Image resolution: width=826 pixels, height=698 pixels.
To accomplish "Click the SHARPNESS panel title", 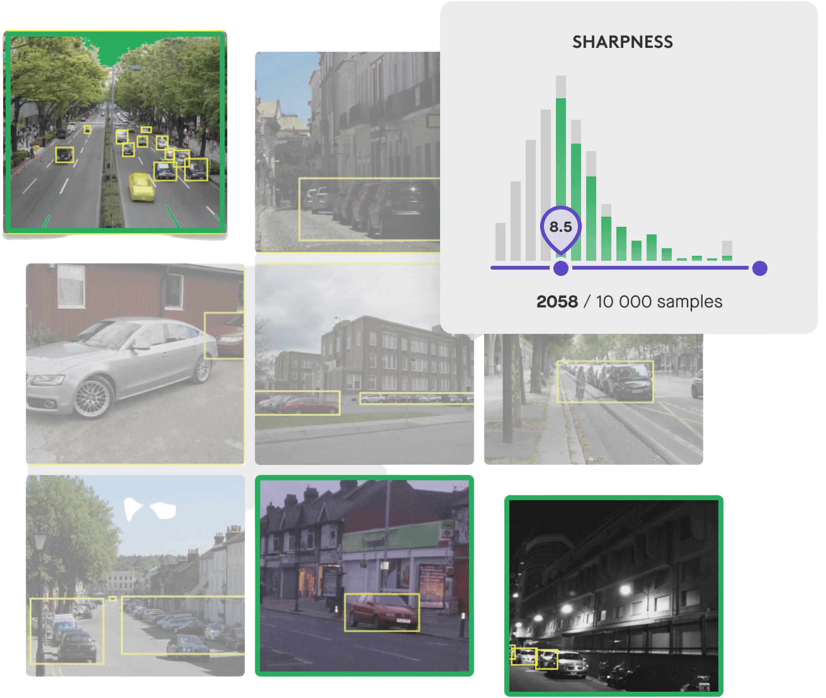I will [622, 42].
